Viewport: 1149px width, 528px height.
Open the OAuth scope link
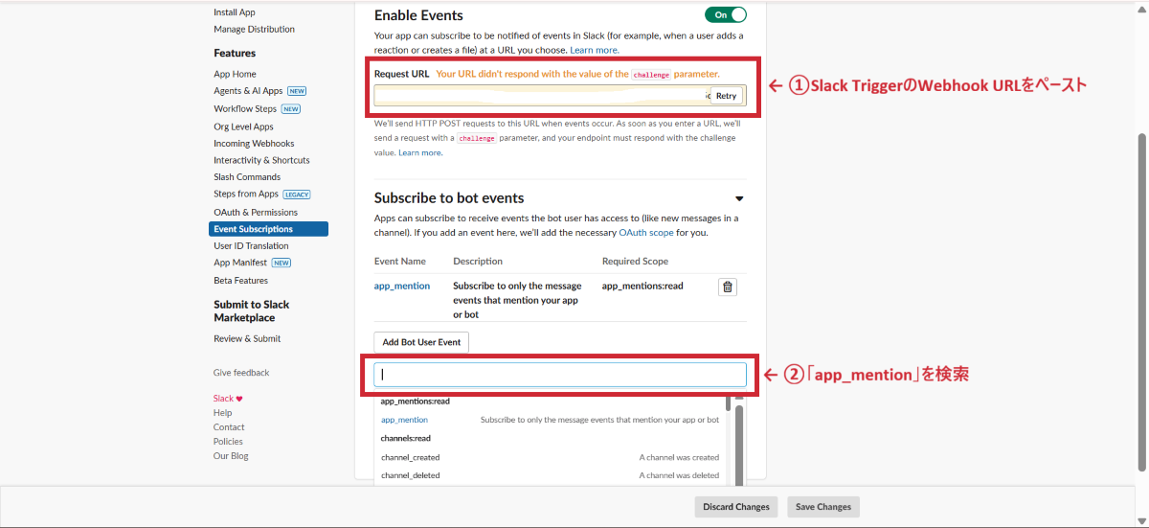pyautogui.click(x=645, y=233)
